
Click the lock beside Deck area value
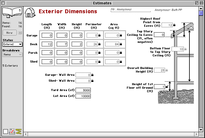click(x=121, y=44)
